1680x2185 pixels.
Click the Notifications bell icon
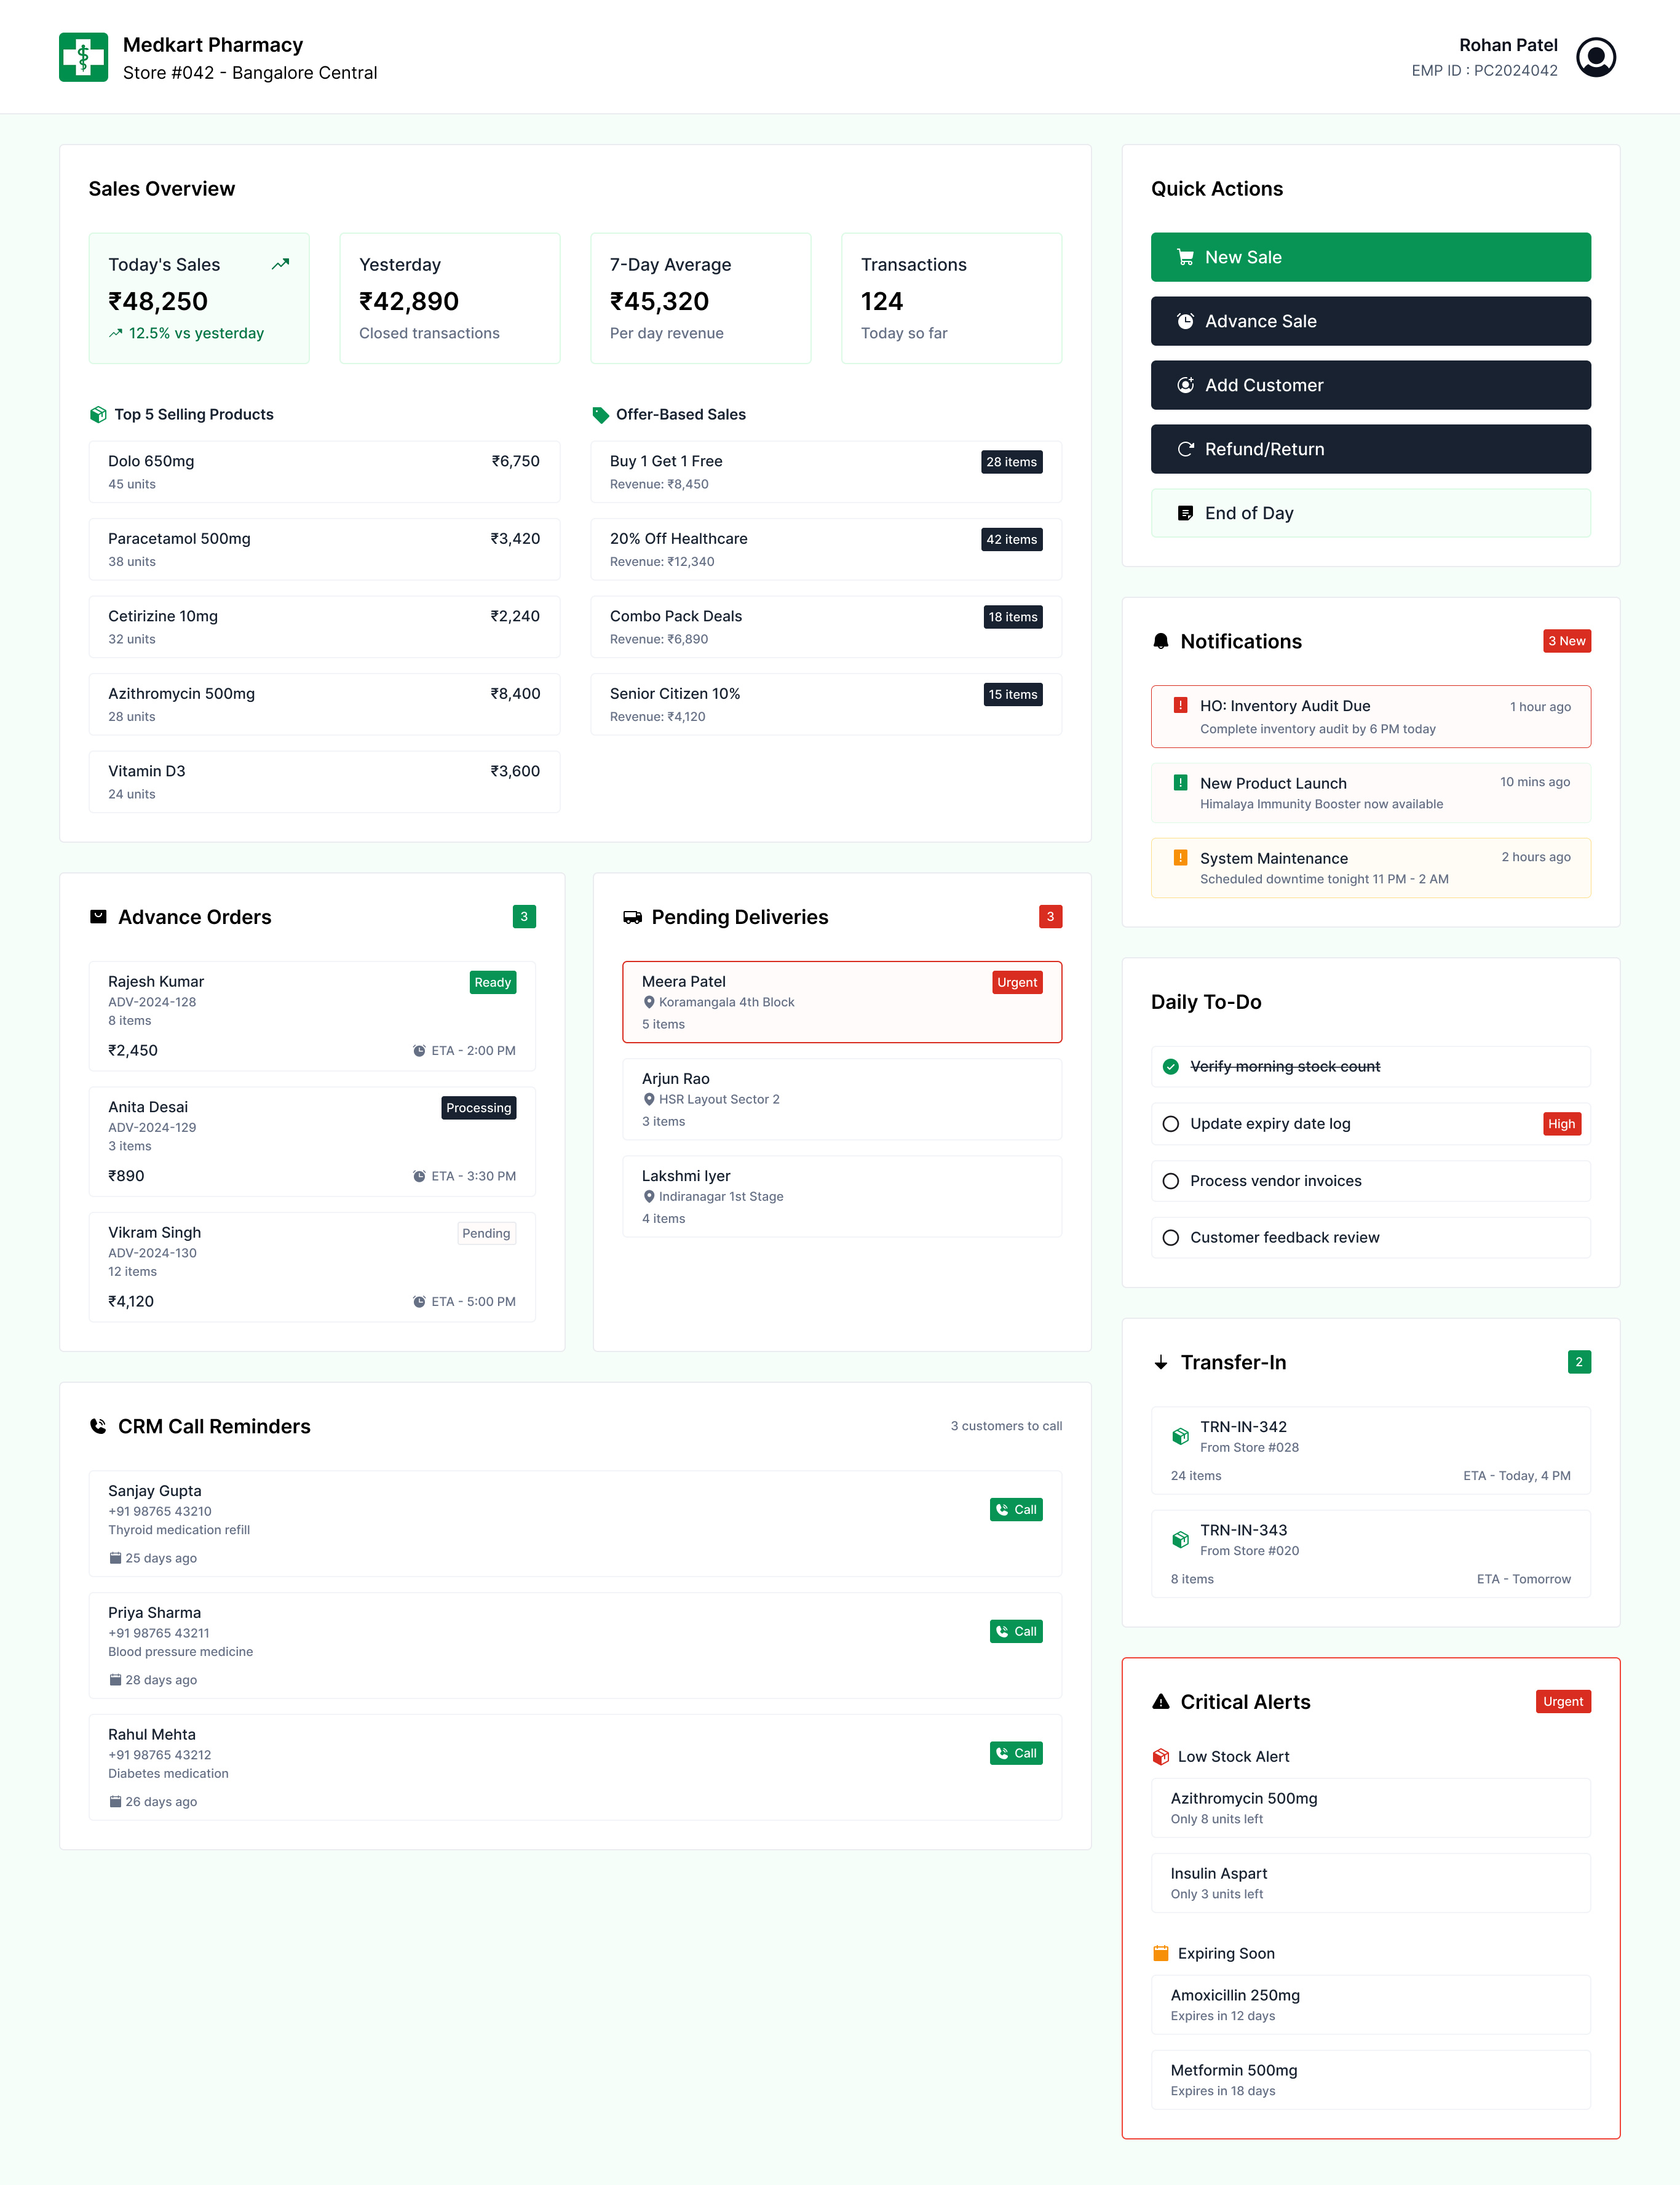[1161, 642]
